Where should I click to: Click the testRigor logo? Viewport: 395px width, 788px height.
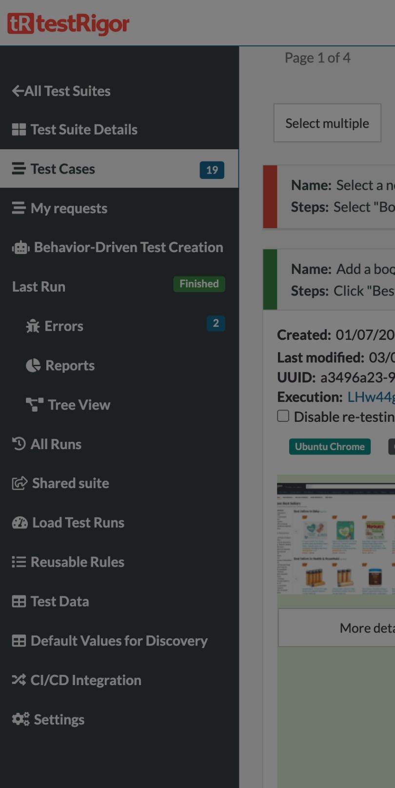(68, 23)
